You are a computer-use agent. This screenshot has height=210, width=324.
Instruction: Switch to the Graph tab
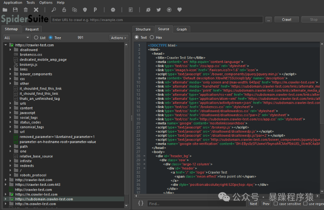point(182,29)
